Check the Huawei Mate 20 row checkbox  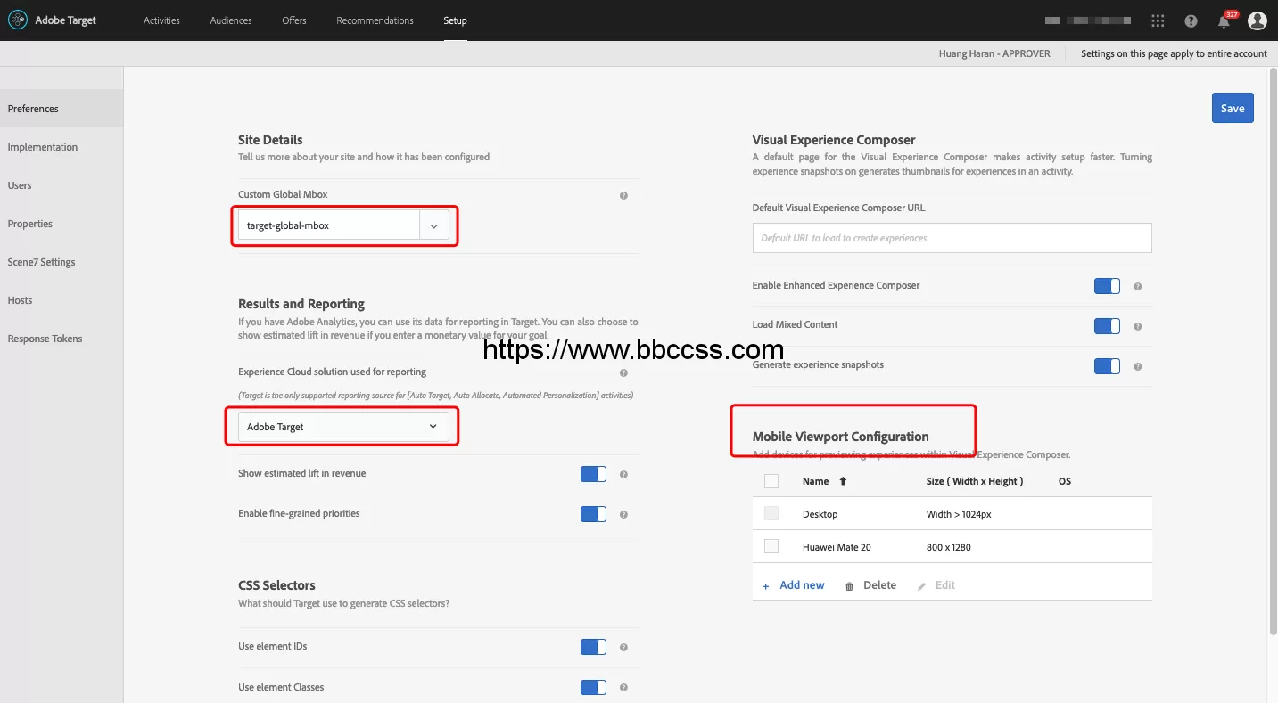point(771,546)
